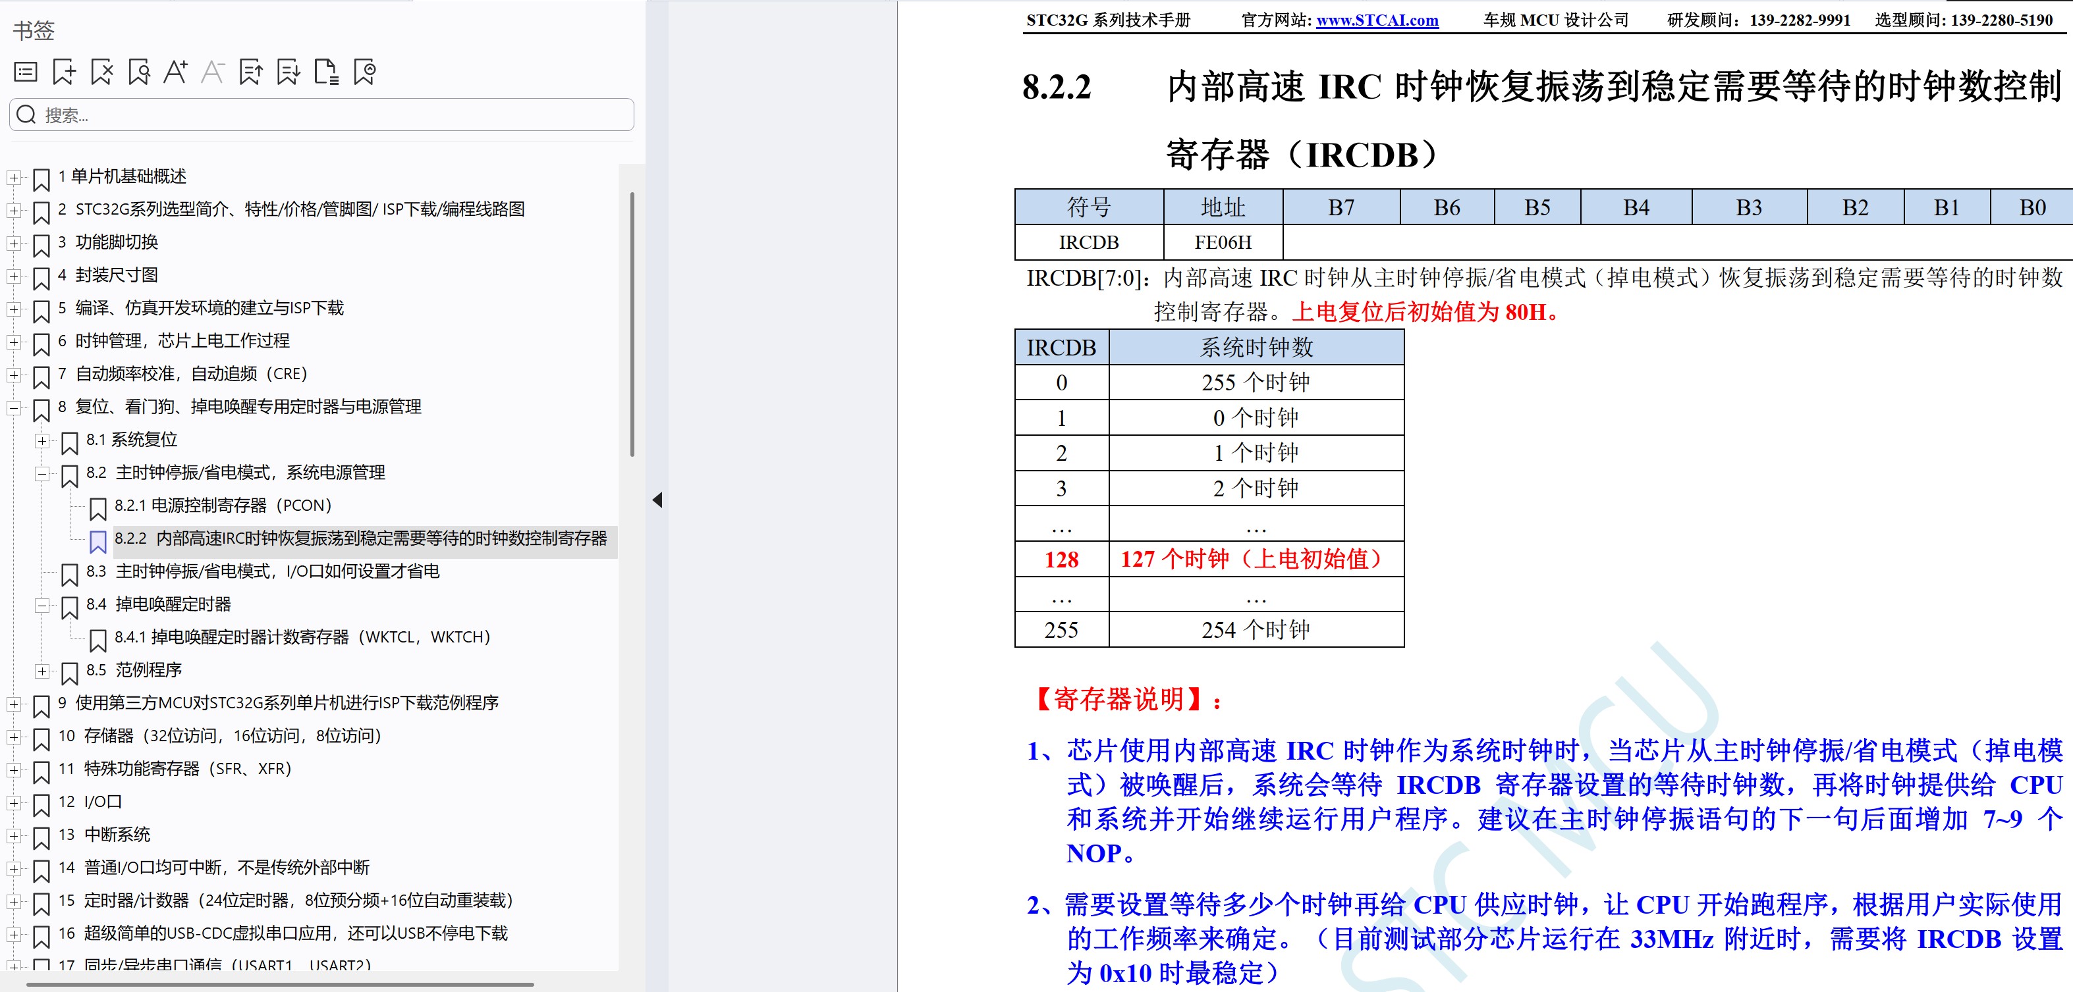Click the 255 个时钟 table cell
2073x992 pixels.
(1256, 382)
